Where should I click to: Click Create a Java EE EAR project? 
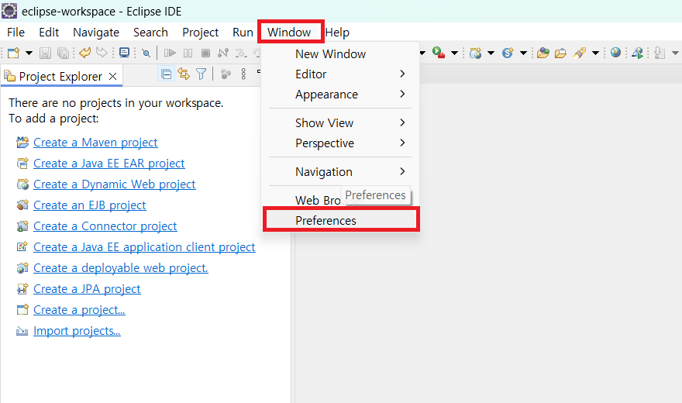tap(108, 164)
